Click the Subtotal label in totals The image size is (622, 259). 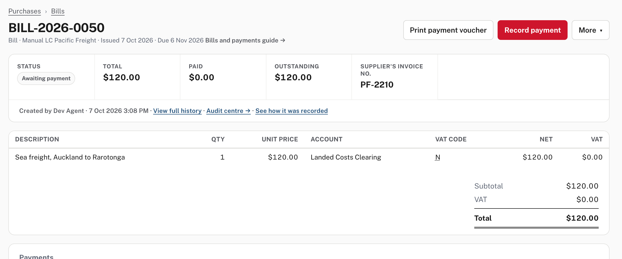coord(489,186)
